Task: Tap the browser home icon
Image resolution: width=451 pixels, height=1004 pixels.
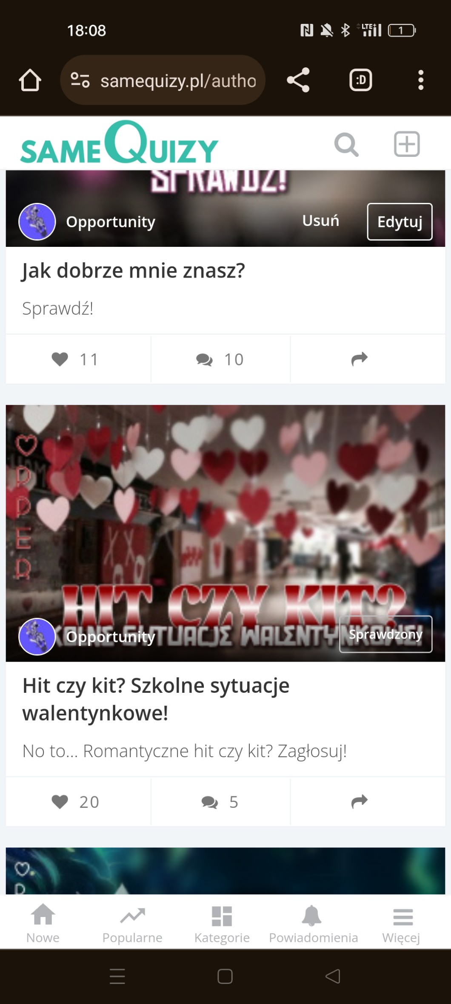Action: coord(30,80)
